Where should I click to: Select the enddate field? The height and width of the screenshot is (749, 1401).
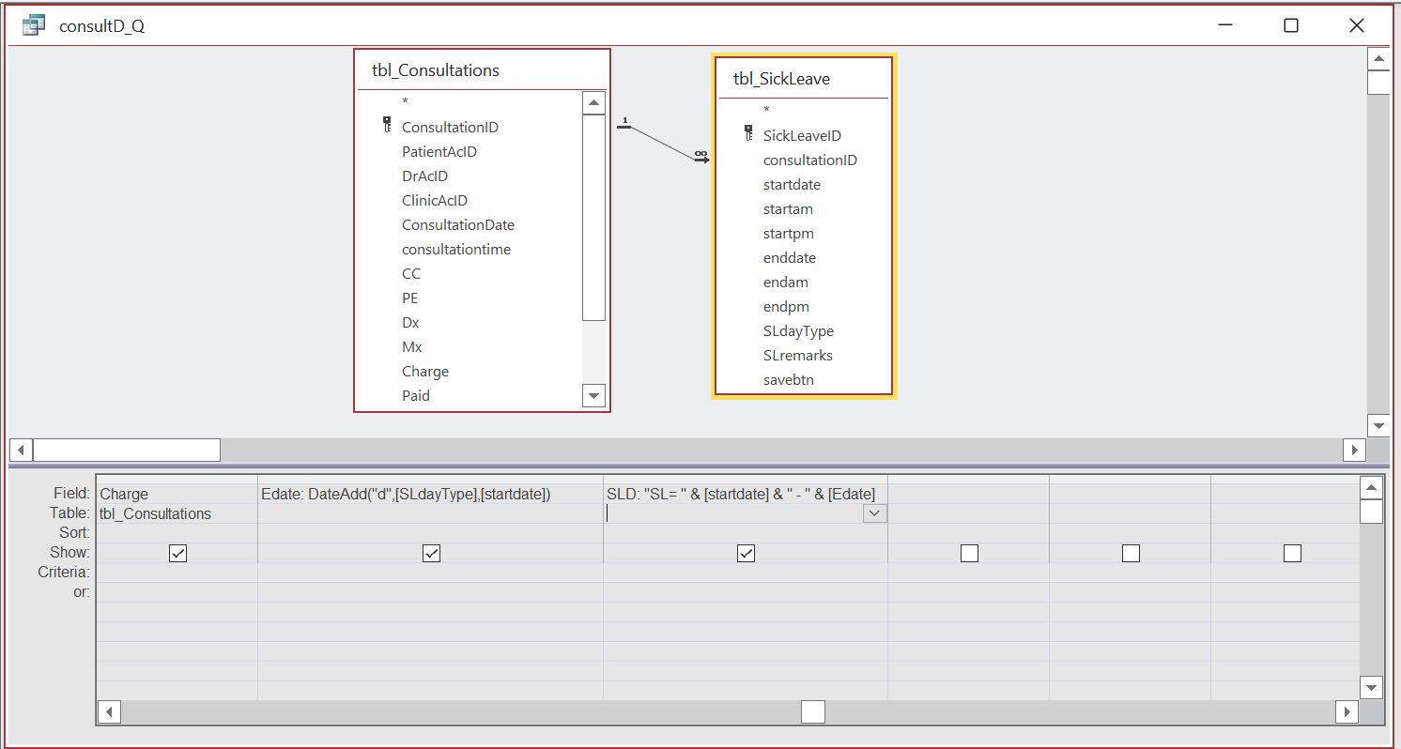pos(789,257)
